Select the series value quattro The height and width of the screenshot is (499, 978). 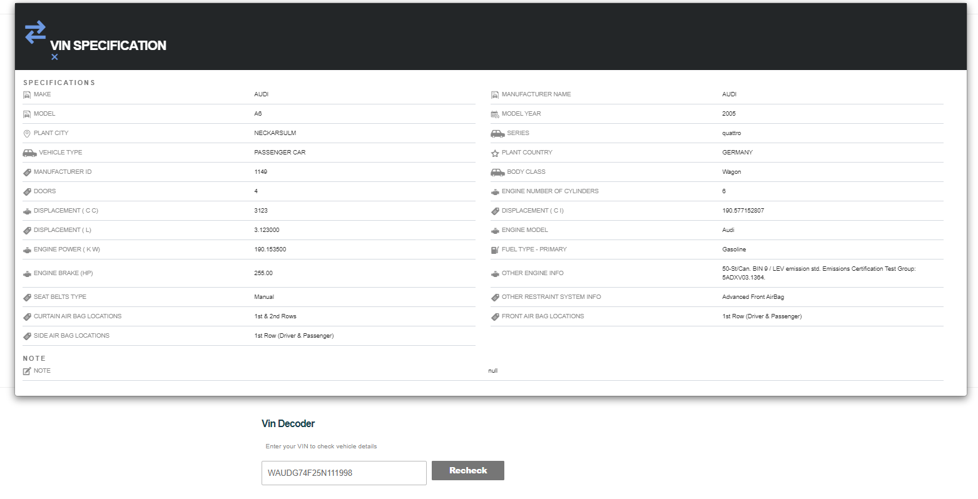[731, 133]
